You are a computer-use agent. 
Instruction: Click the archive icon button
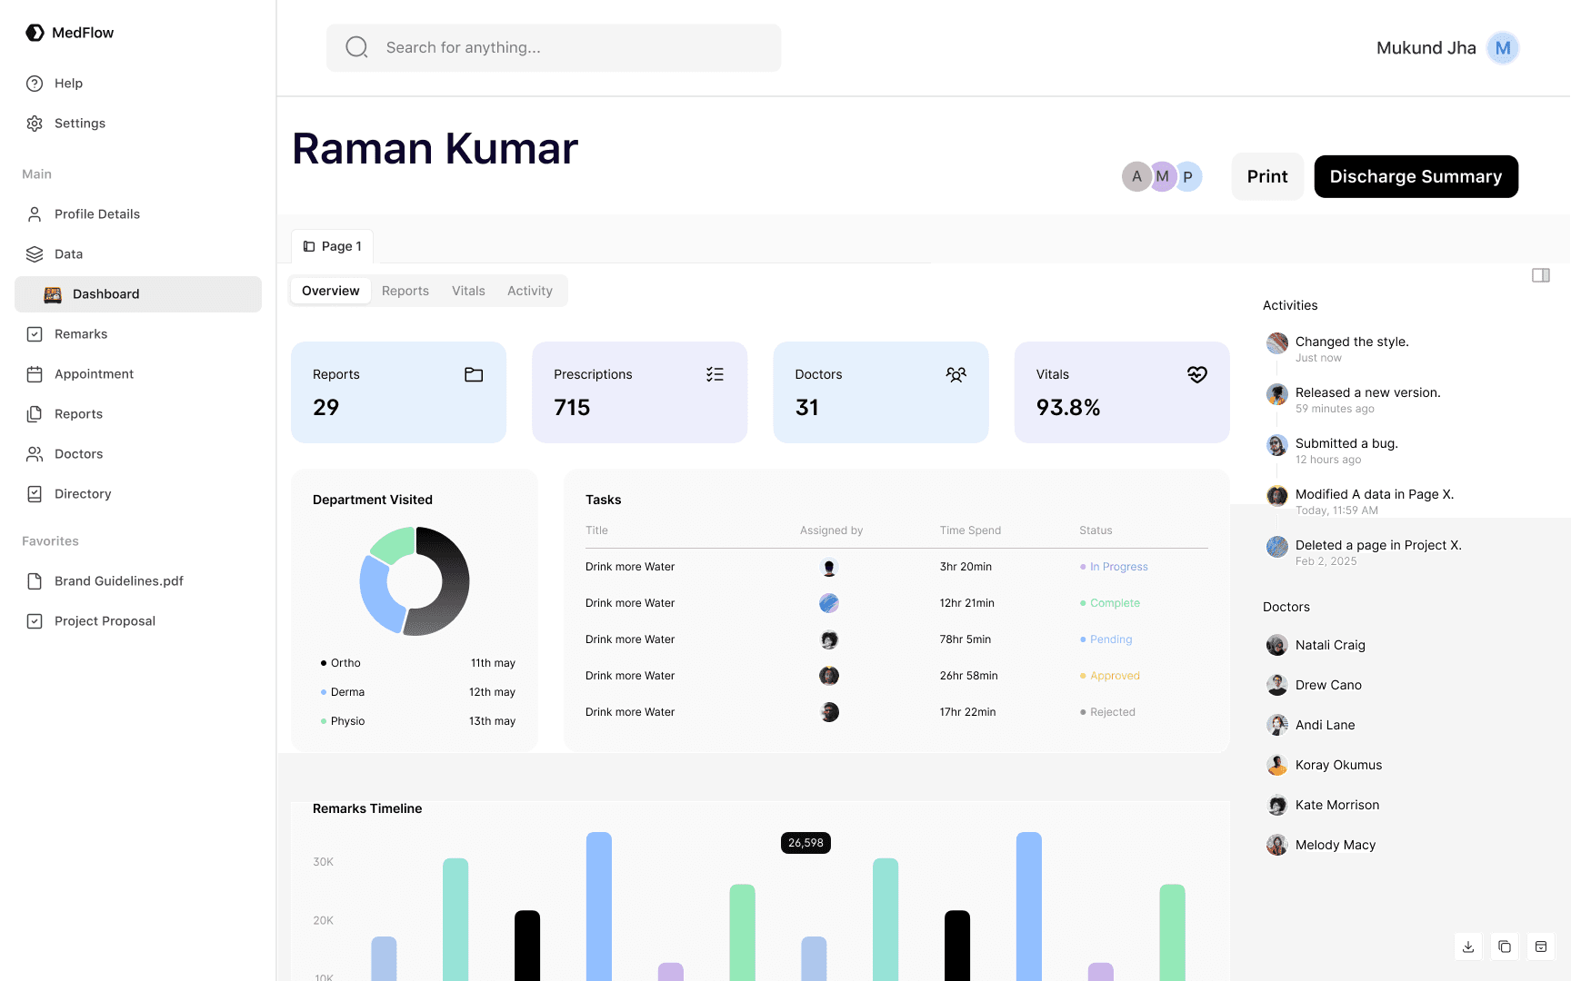tap(1541, 946)
